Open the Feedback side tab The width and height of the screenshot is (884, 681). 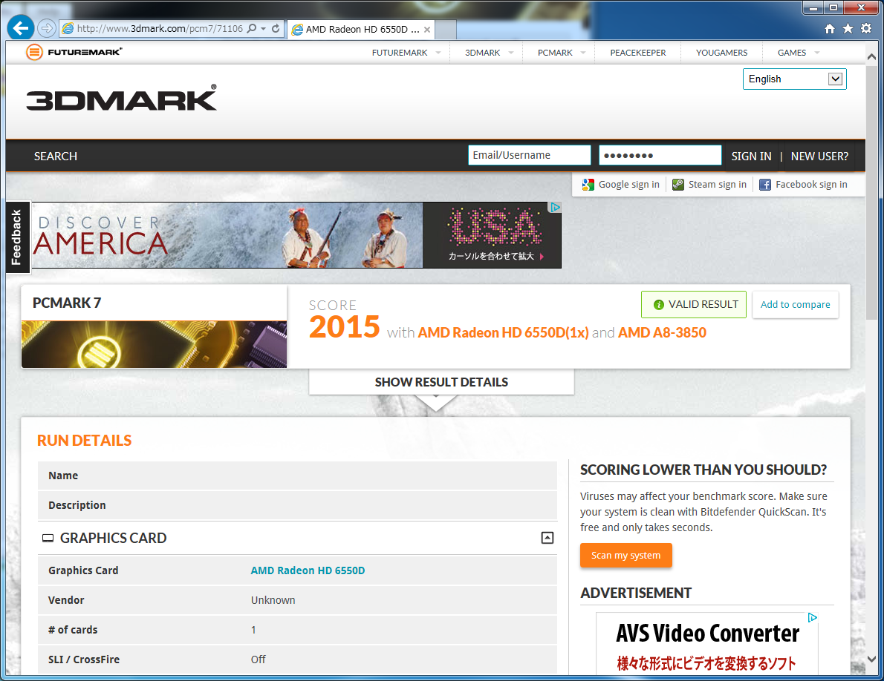[x=17, y=237]
